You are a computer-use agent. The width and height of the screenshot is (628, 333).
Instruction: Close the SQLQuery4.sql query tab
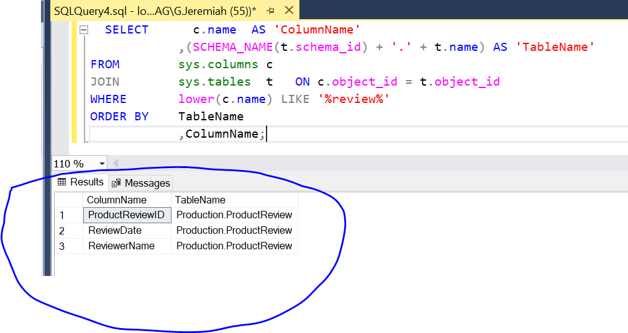pos(288,11)
